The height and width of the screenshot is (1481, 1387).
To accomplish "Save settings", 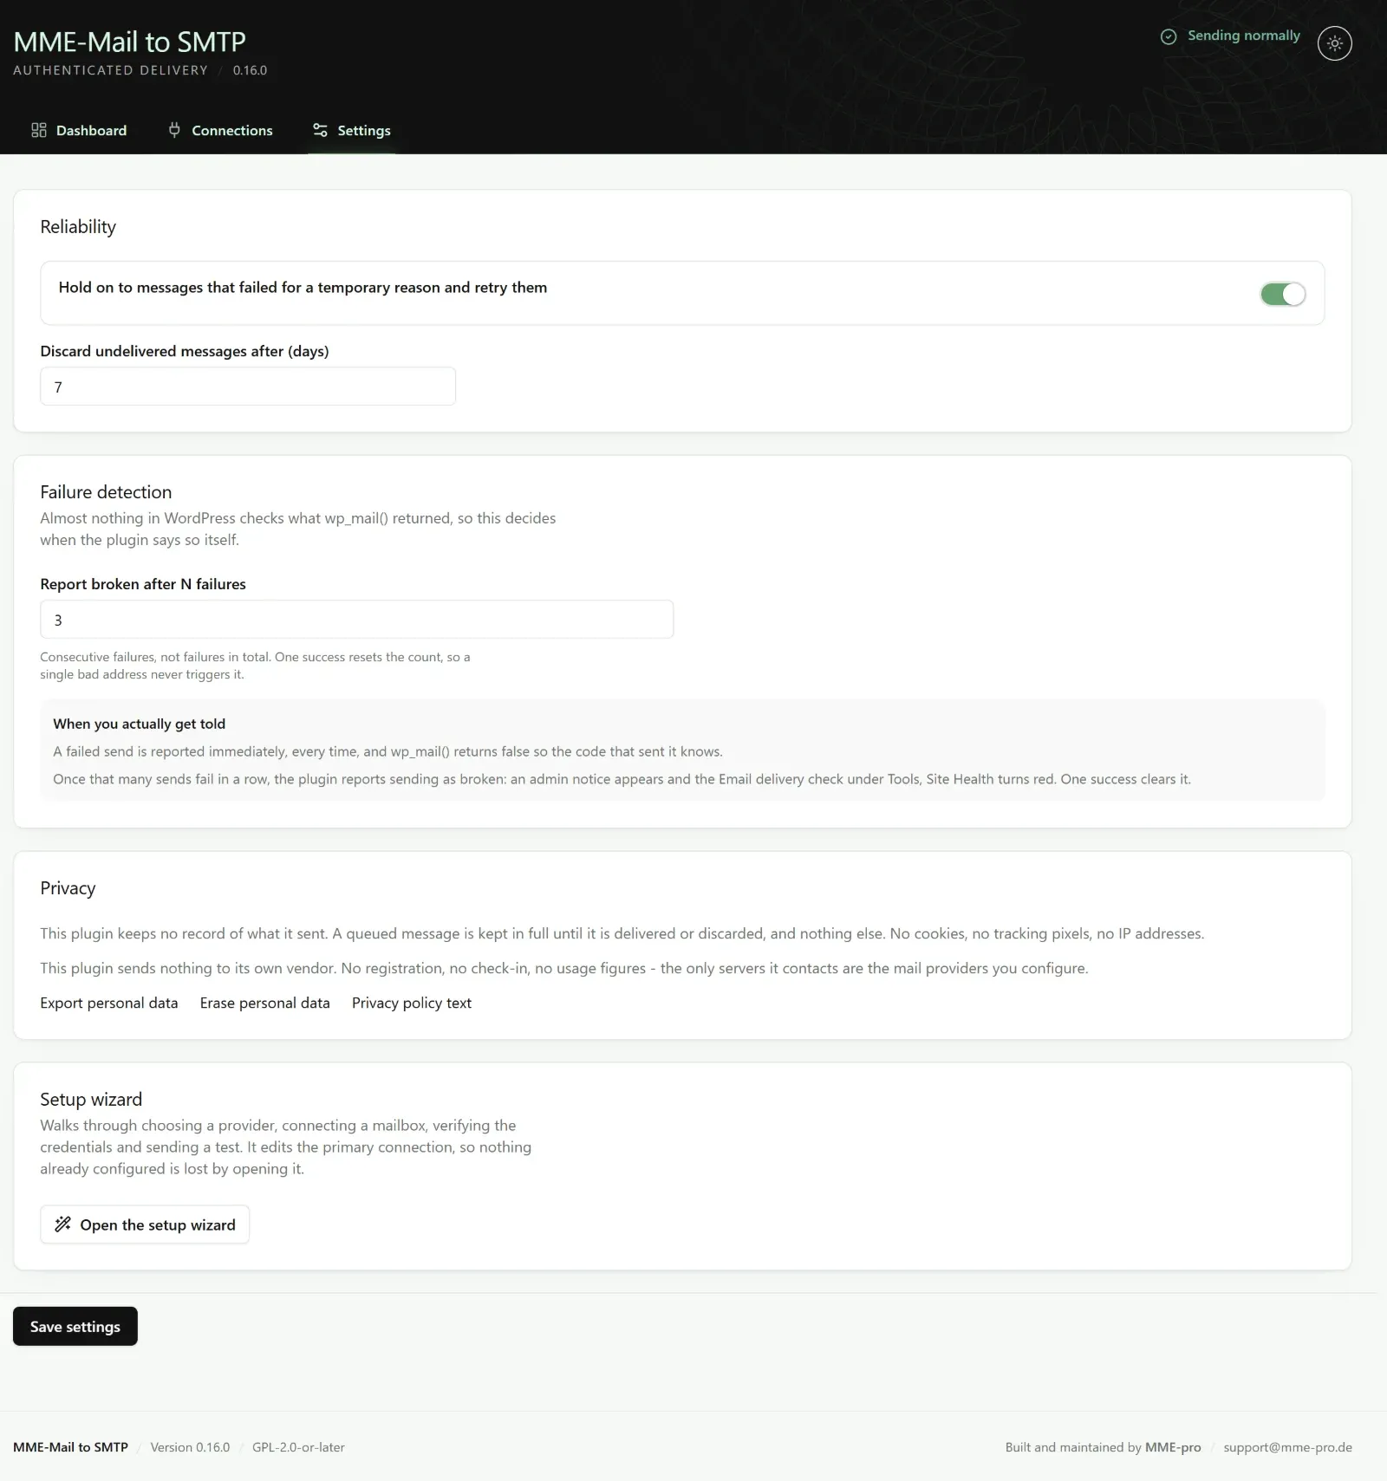I will pos(75,1326).
